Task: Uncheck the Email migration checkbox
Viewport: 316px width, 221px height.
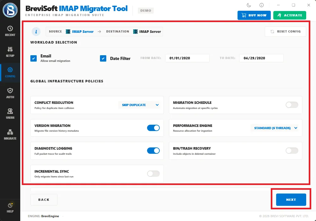Action: click(x=34, y=58)
